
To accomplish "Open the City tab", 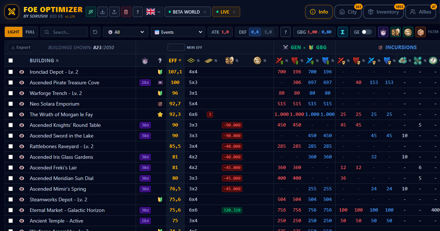I will [348, 12].
